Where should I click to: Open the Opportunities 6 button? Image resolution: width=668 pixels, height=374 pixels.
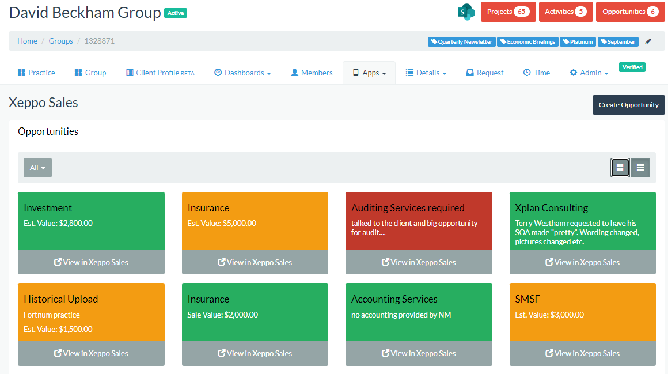point(630,12)
